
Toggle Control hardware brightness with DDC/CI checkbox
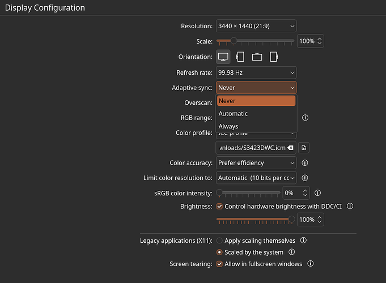point(219,206)
